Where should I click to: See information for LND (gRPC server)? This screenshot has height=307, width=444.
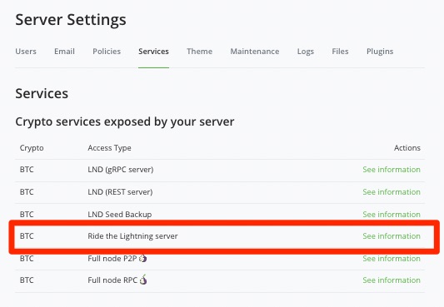click(x=392, y=170)
